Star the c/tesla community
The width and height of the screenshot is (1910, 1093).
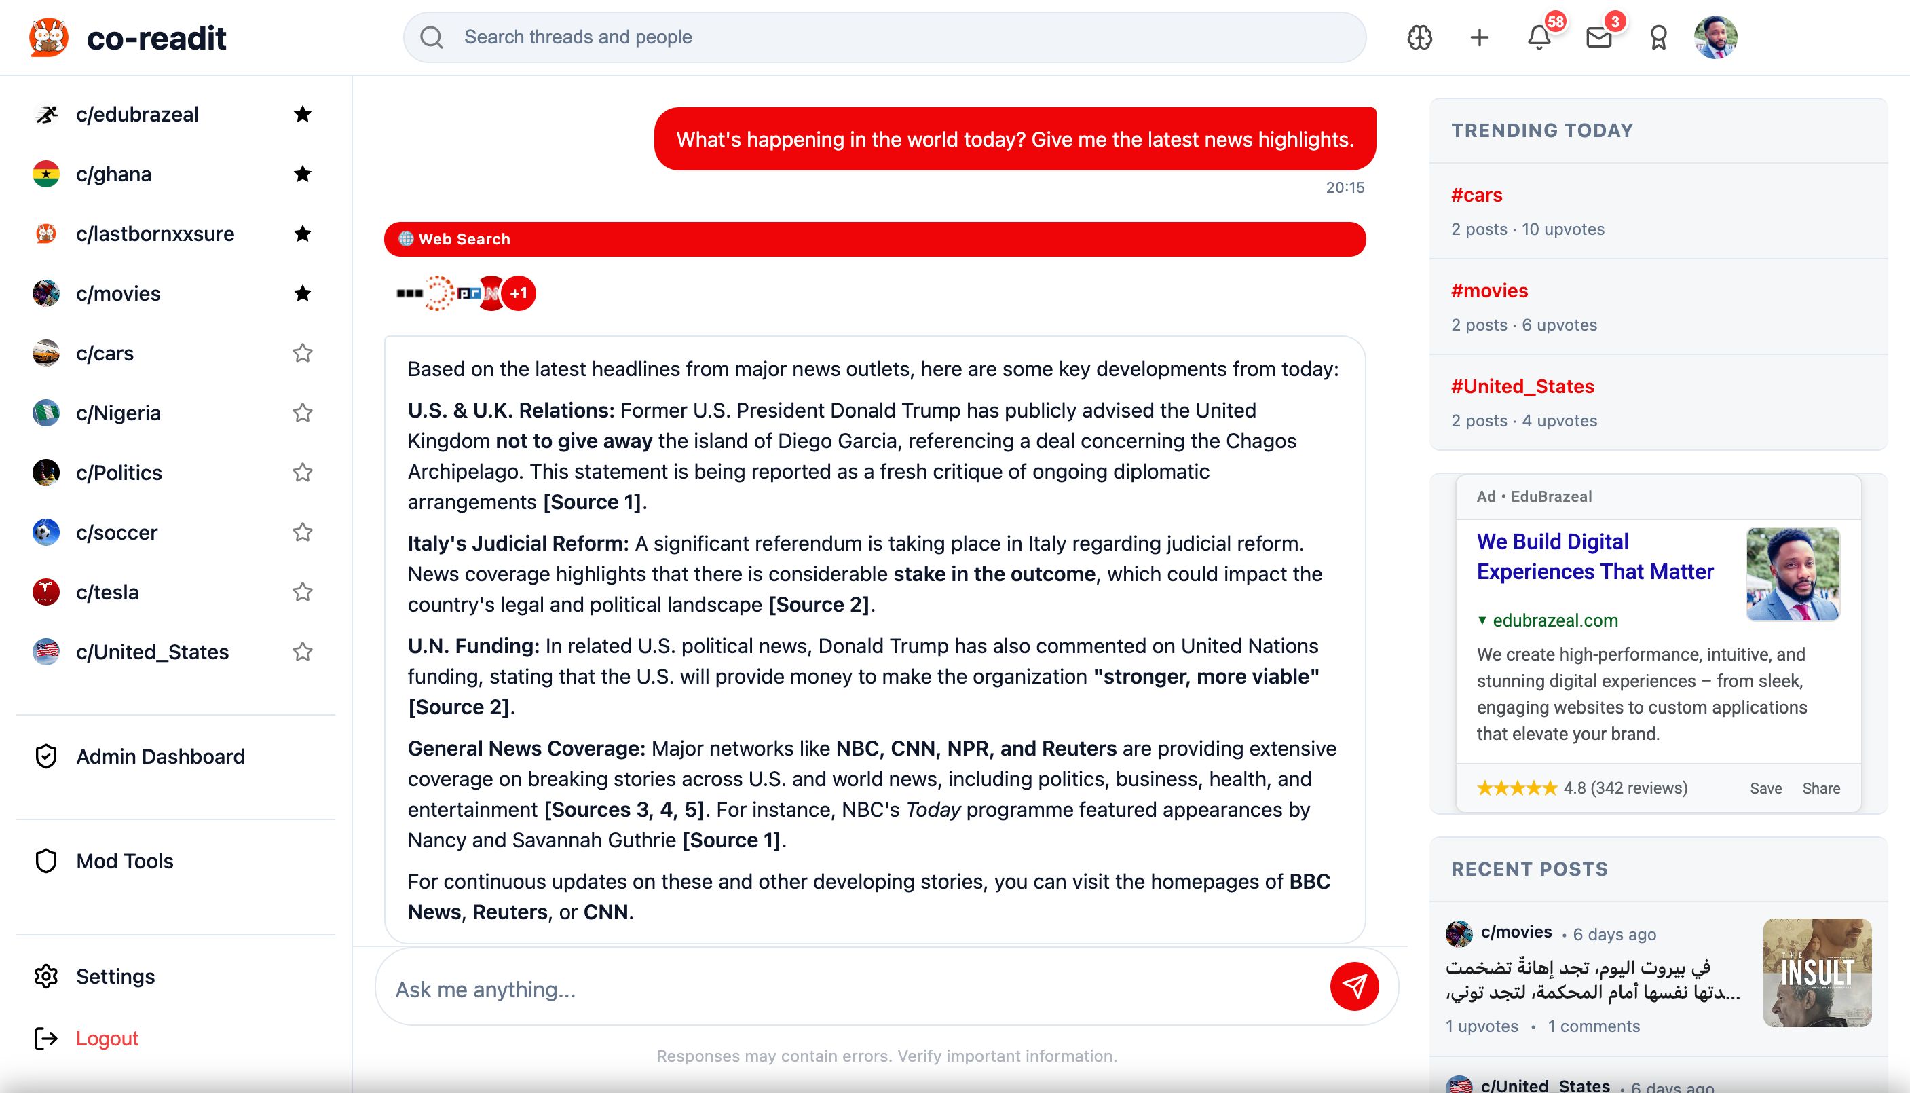[x=303, y=592]
